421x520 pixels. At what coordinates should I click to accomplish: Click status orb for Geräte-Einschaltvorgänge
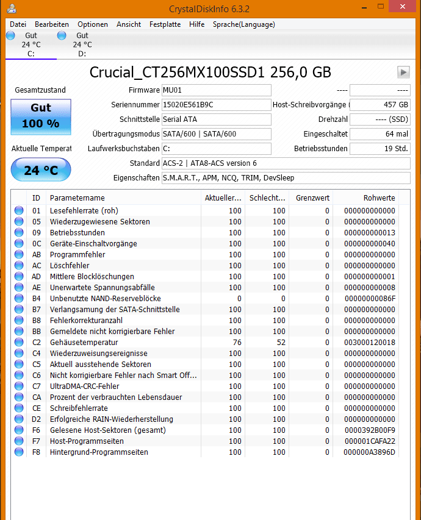[x=19, y=243]
